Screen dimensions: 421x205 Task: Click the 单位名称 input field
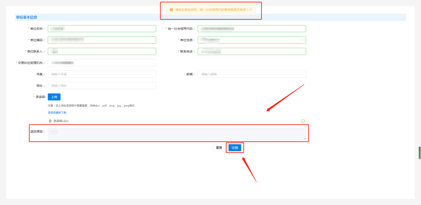click(102, 29)
